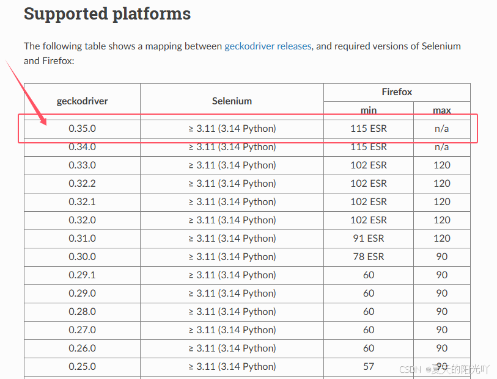Click the 120 max cell in 0.32.1 row
The width and height of the screenshot is (497, 379).
pyautogui.click(x=442, y=202)
